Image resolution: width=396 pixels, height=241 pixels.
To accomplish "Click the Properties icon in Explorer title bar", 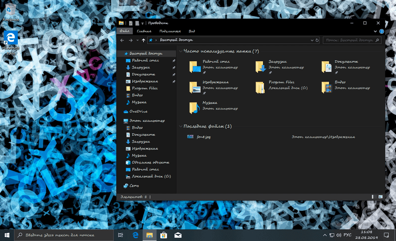I will coord(130,23).
